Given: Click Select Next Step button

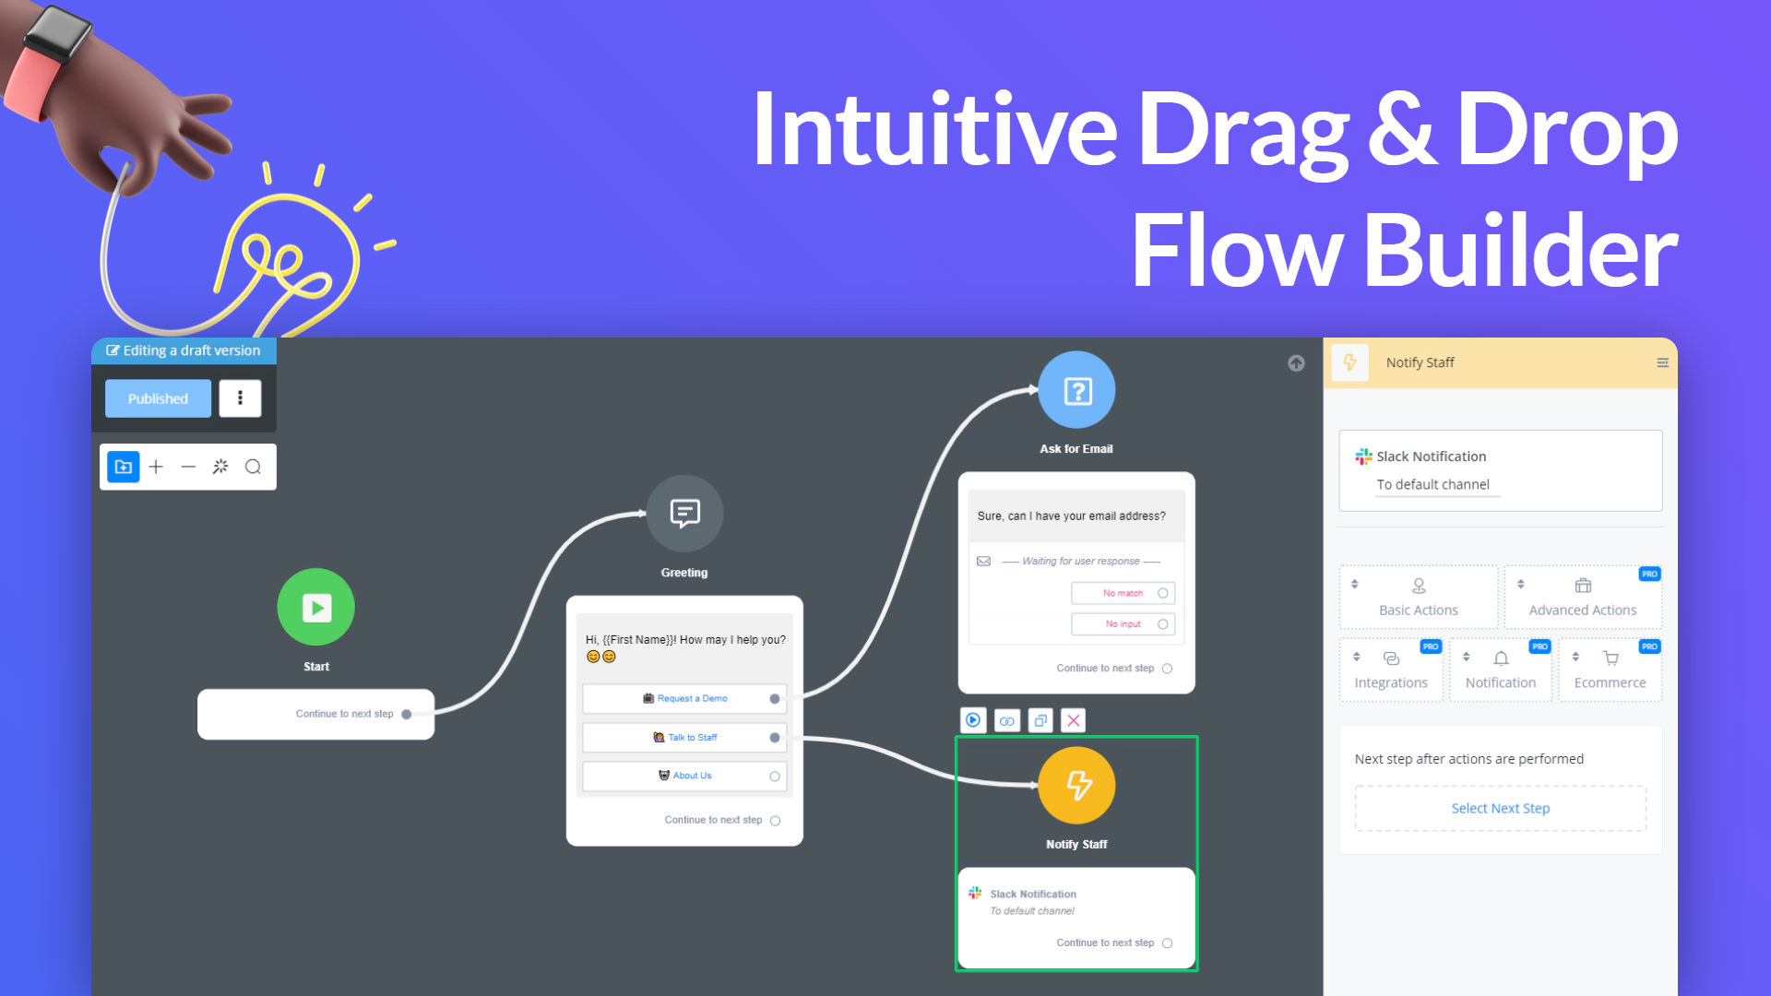Looking at the screenshot, I should point(1499,809).
